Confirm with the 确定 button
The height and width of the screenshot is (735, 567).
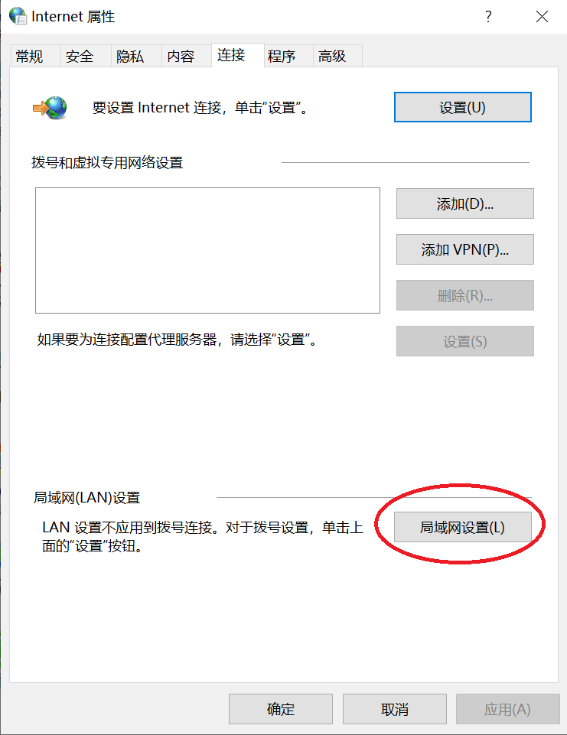pos(281,709)
